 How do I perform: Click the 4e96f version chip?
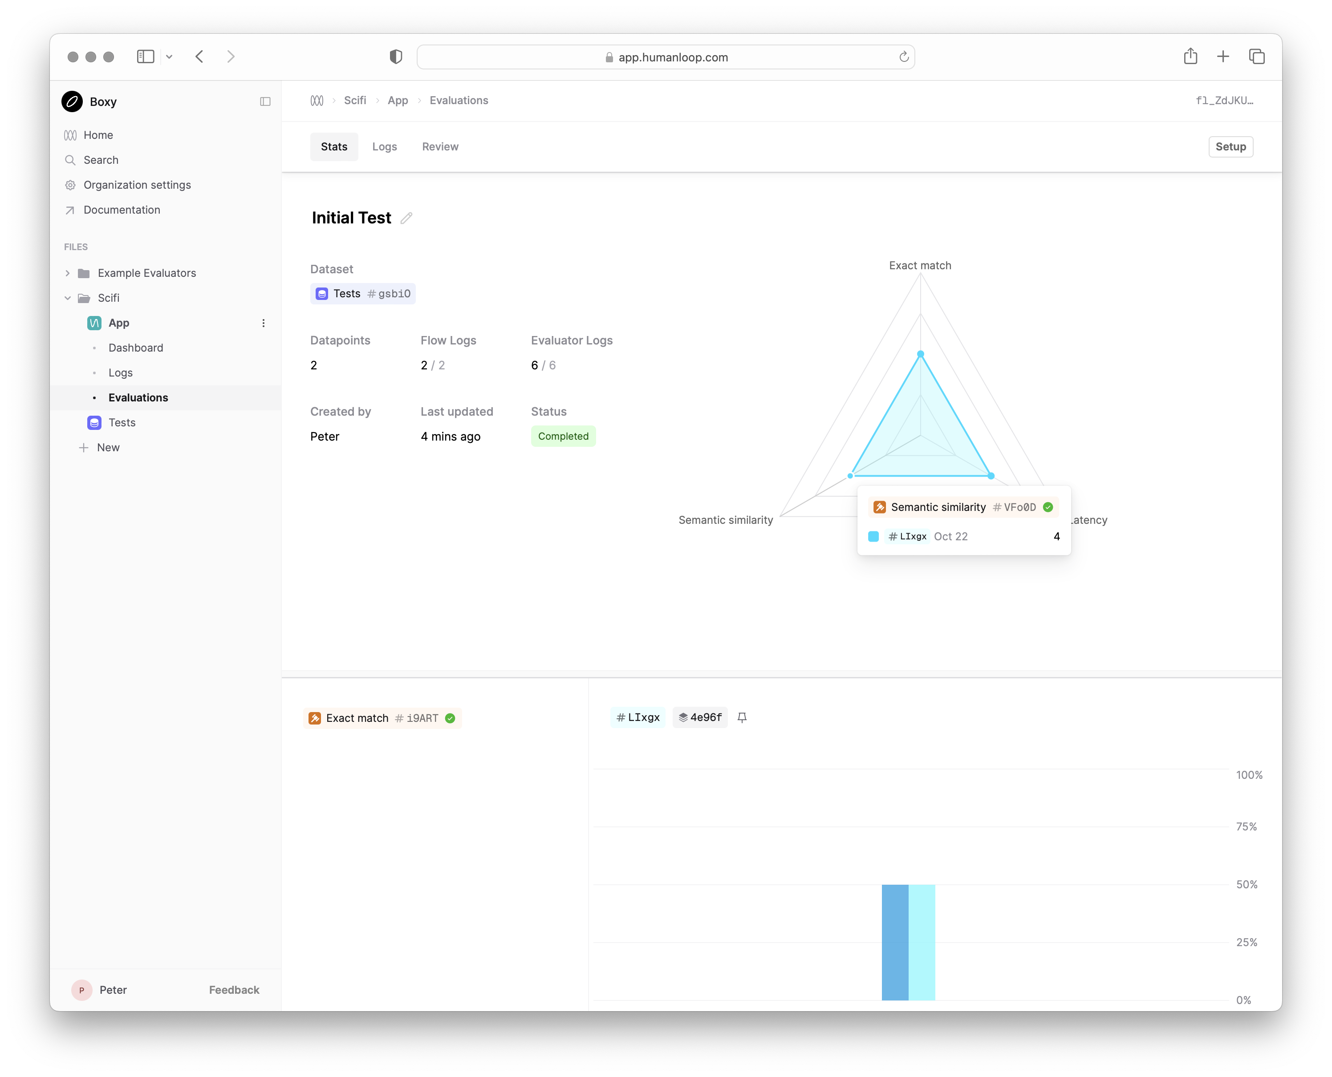[700, 717]
